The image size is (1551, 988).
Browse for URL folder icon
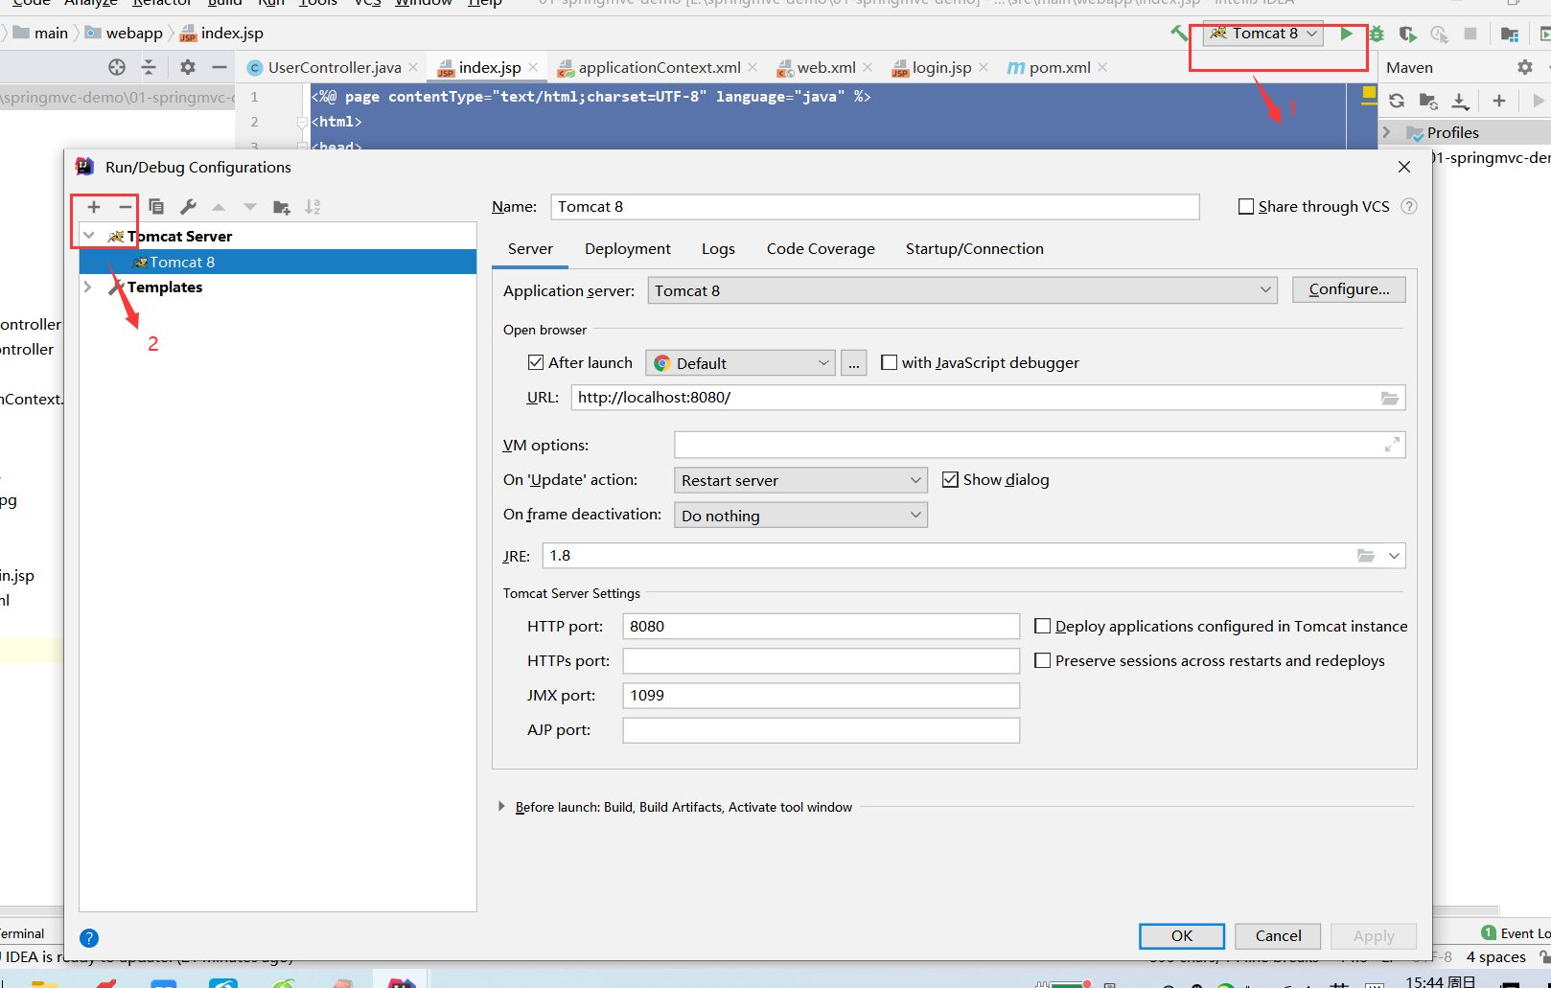click(x=1389, y=398)
